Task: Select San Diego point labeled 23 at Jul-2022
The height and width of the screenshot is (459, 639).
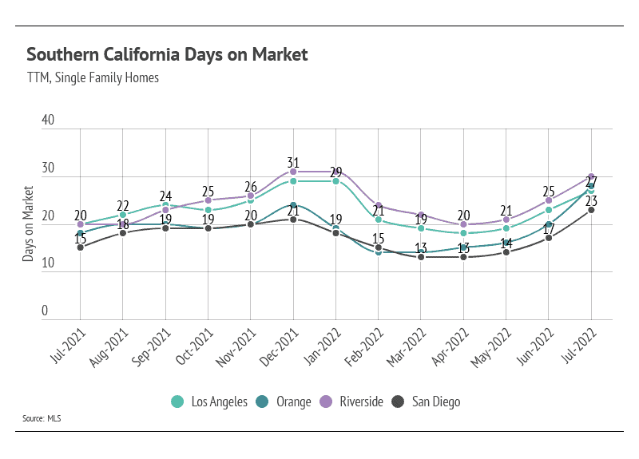Action: point(591,210)
